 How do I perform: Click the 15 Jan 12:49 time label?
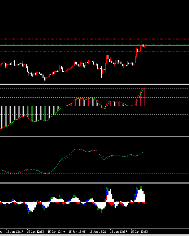(x=56, y=232)
